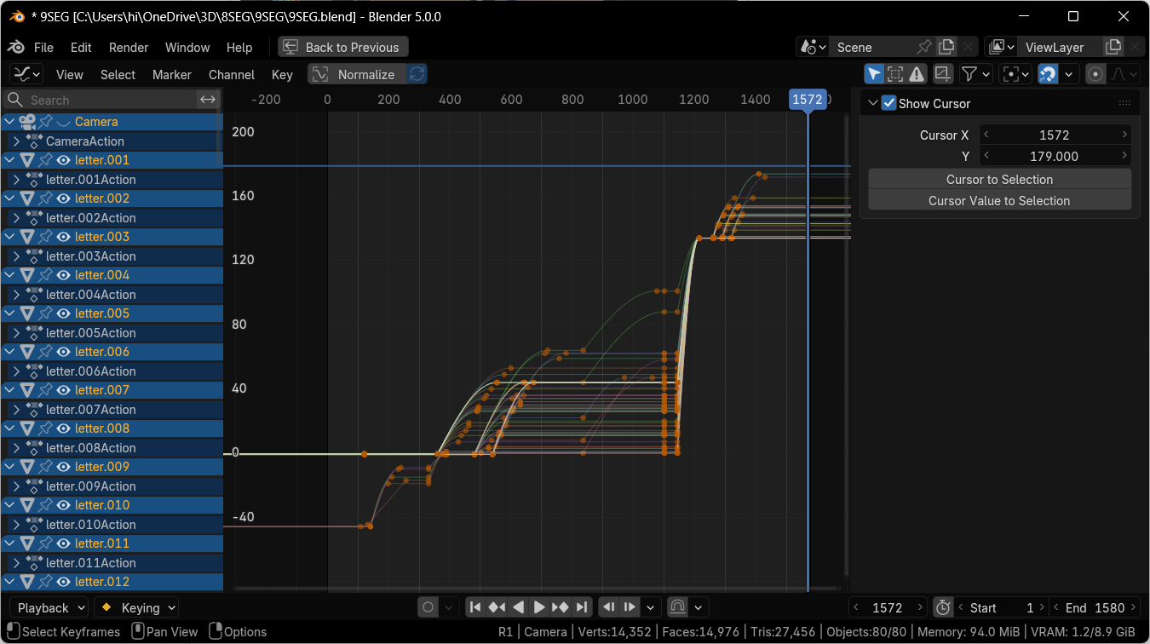1150x644 pixels.
Task: Open the Key menu
Action: (282, 75)
